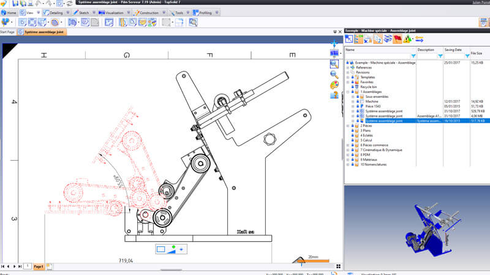Open the Name column filter dropdown
This screenshot has width=490, height=275.
pos(413,56)
